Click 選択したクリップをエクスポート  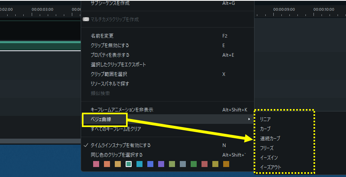coord(118,64)
